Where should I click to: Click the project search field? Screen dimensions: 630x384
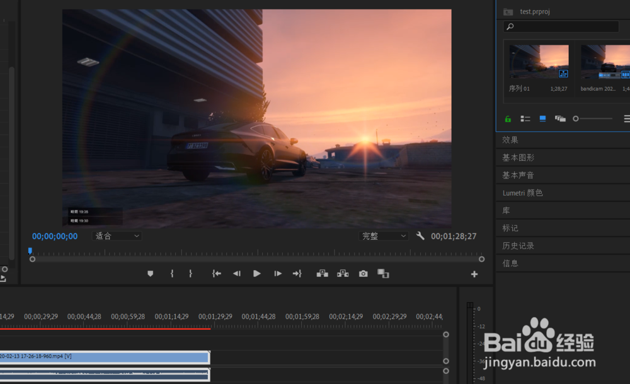point(561,26)
